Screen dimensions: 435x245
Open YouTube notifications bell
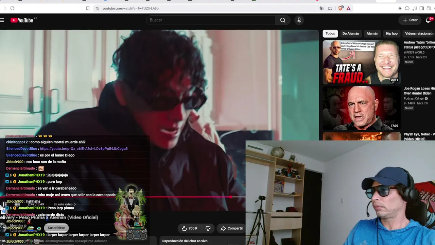tap(429, 20)
